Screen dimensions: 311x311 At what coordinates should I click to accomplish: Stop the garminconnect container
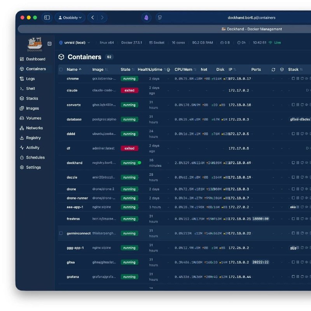293,233
